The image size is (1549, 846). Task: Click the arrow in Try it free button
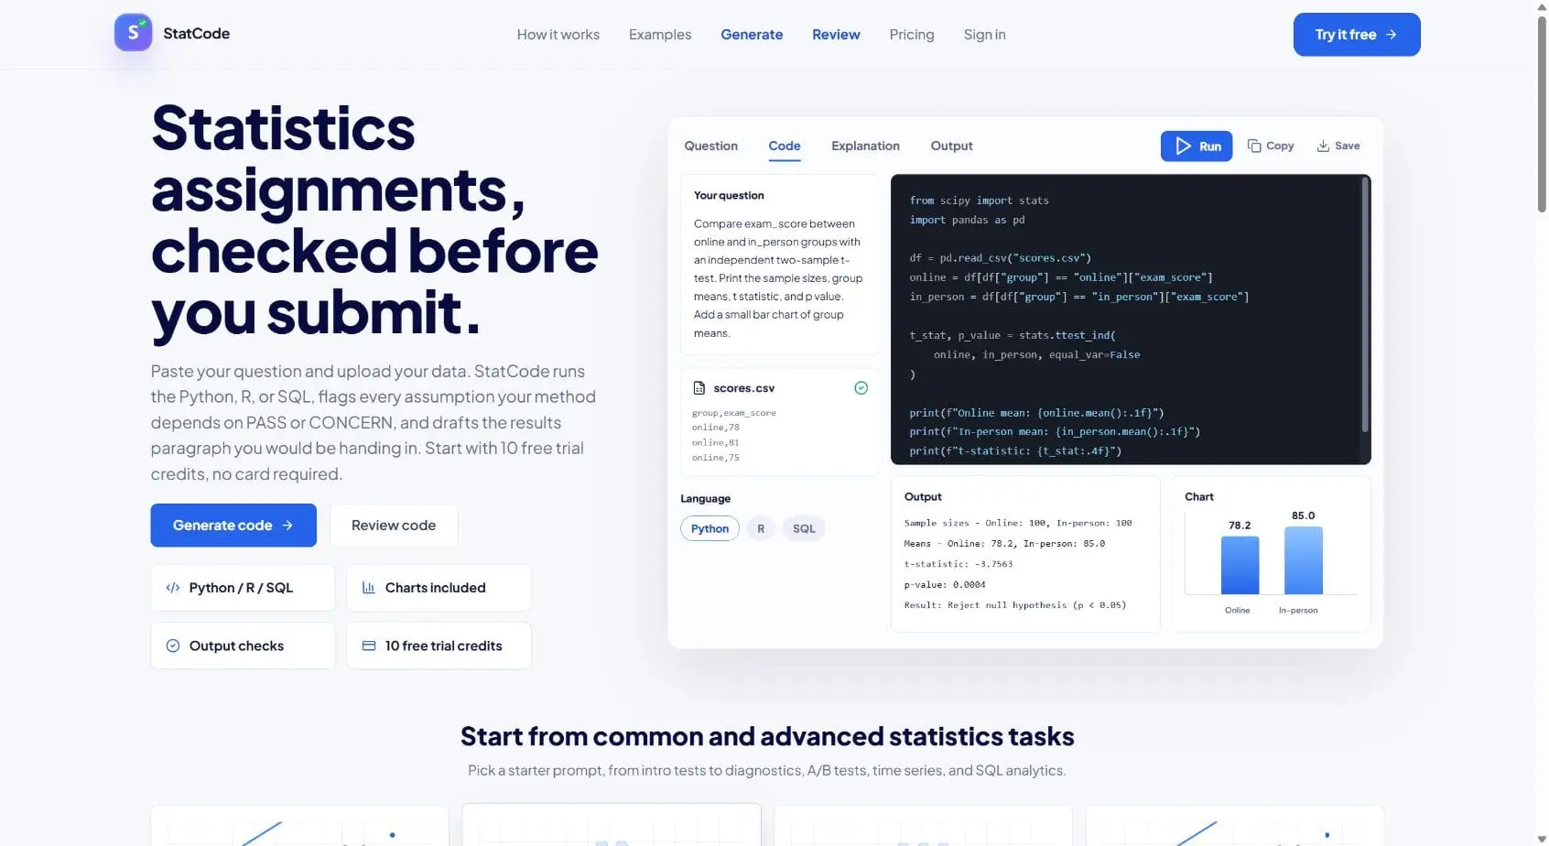point(1392,35)
